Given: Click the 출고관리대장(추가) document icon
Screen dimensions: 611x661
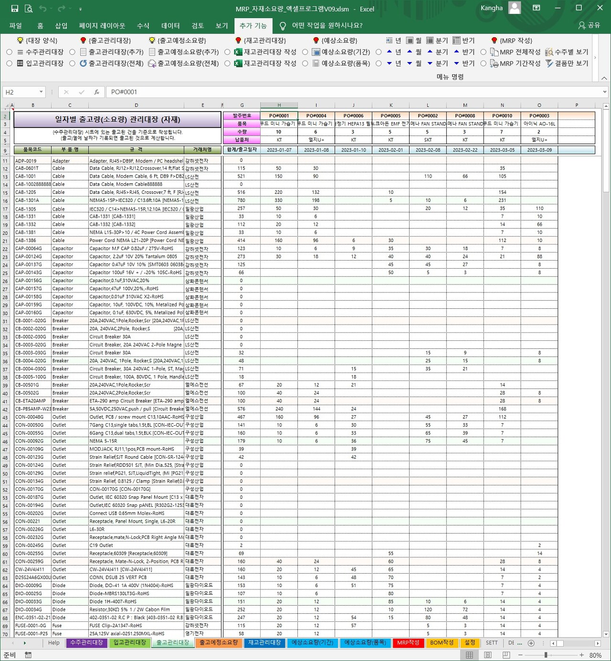Looking at the screenshot, I should pyautogui.click(x=84, y=52).
